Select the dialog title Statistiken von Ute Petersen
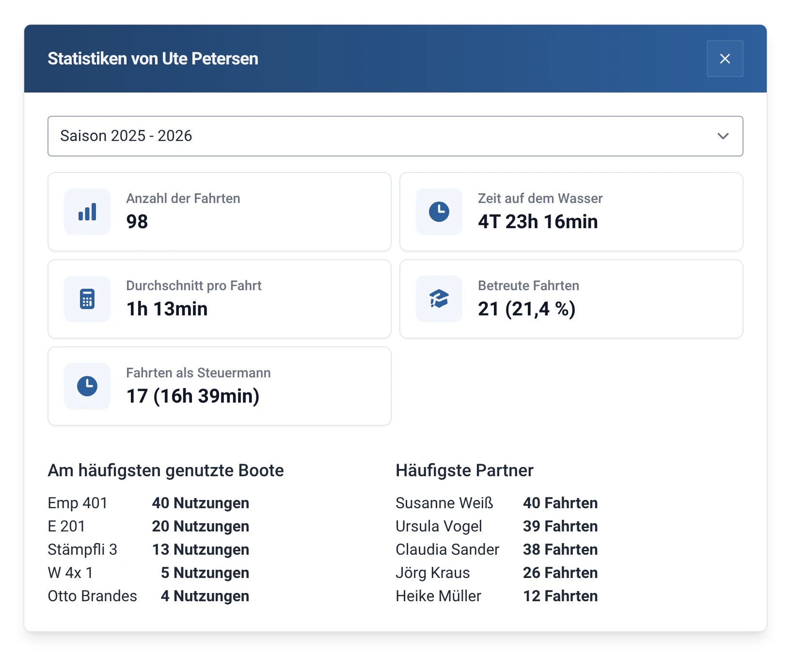 [153, 59]
